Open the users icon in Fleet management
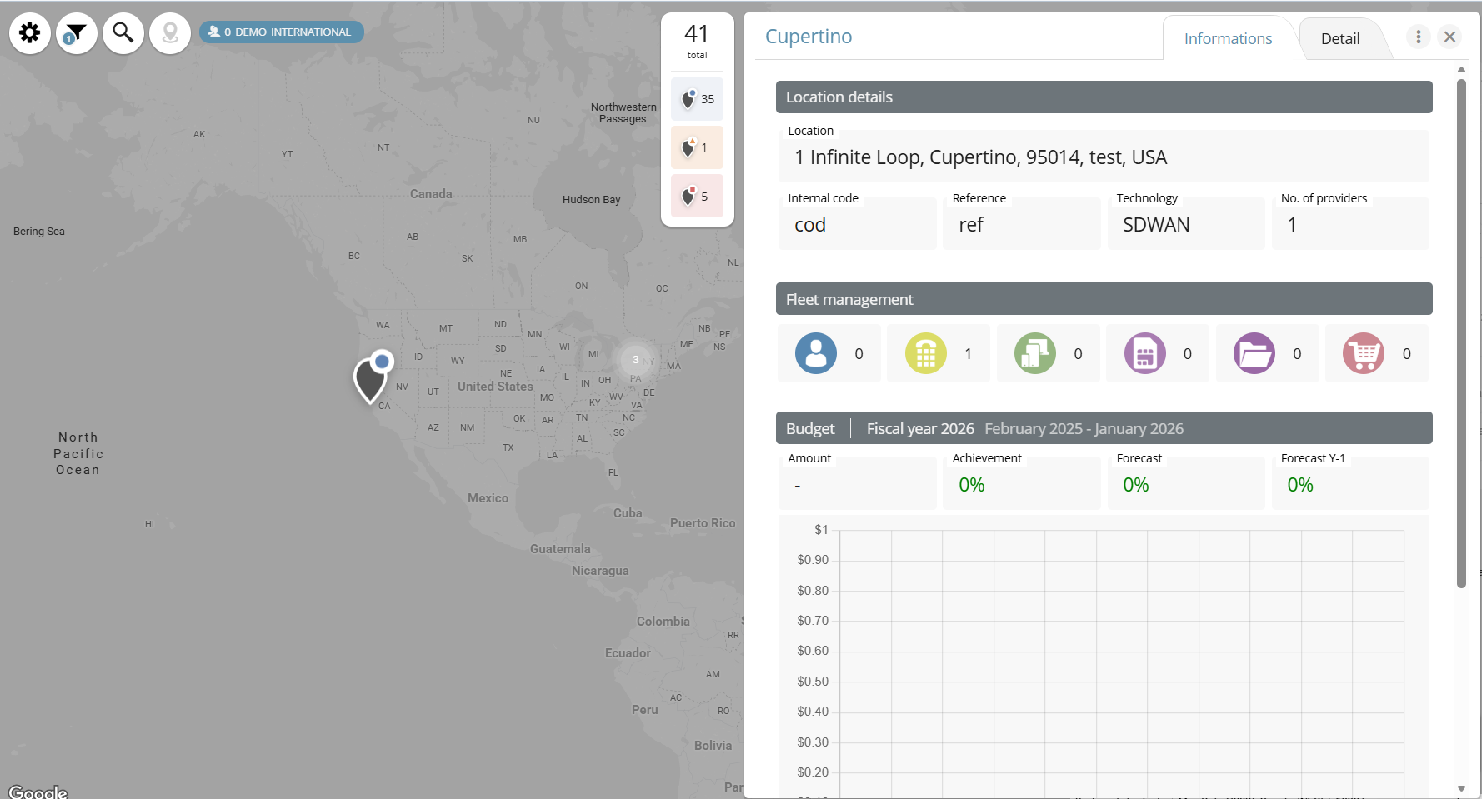 (815, 353)
